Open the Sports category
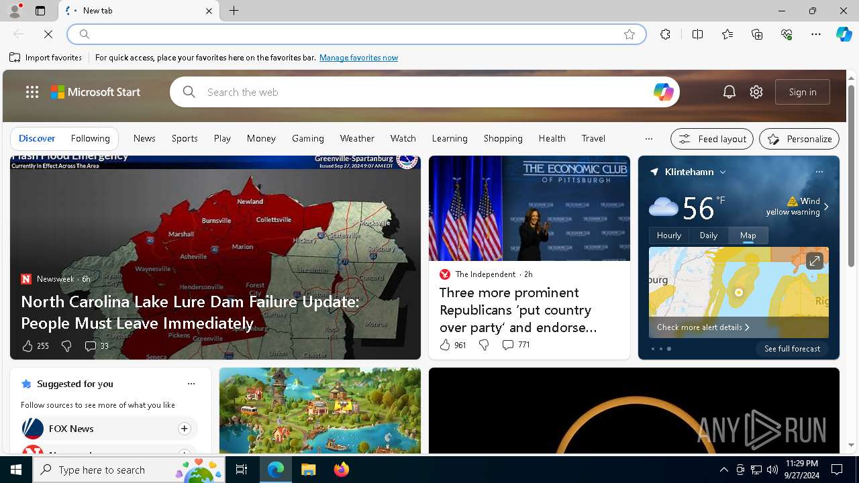This screenshot has height=483, width=859. (x=185, y=138)
